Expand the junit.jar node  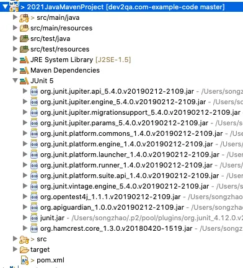[x=25, y=217]
